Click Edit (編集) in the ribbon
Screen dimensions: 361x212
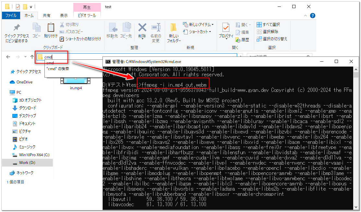click(x=242, y=32)
